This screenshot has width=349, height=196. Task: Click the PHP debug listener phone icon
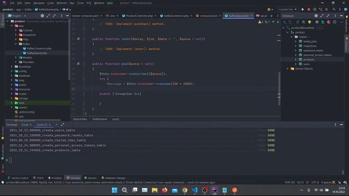(x=321, y=9)
